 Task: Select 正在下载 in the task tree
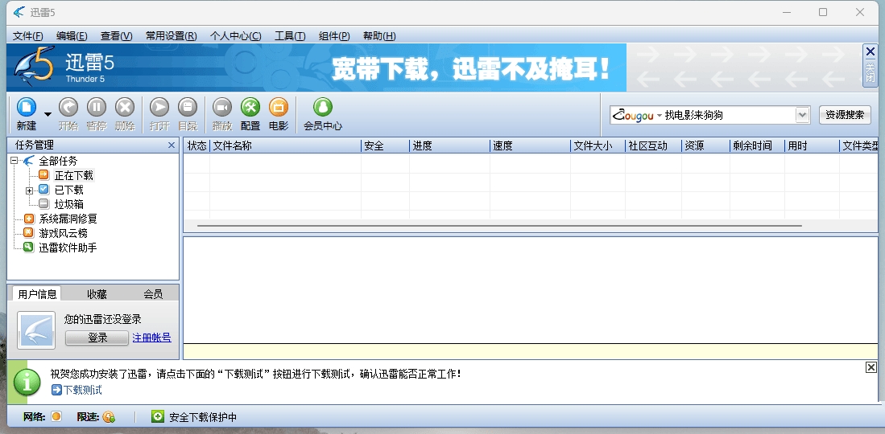pos(73,175)
